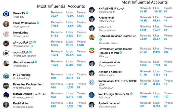Click the Fars News agency logo

point(6,53)
